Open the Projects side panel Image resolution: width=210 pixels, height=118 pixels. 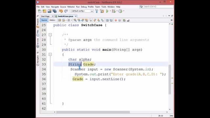(38, 23)
